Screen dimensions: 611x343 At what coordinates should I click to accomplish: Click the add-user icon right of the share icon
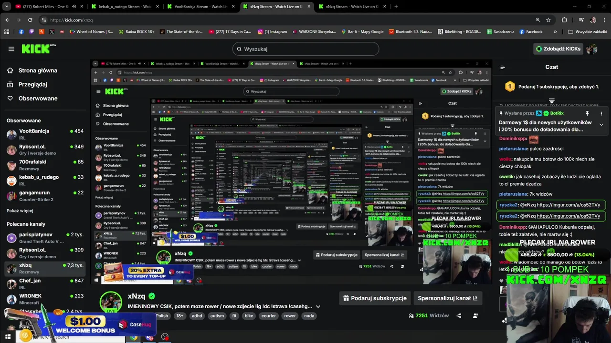point(475,315)
